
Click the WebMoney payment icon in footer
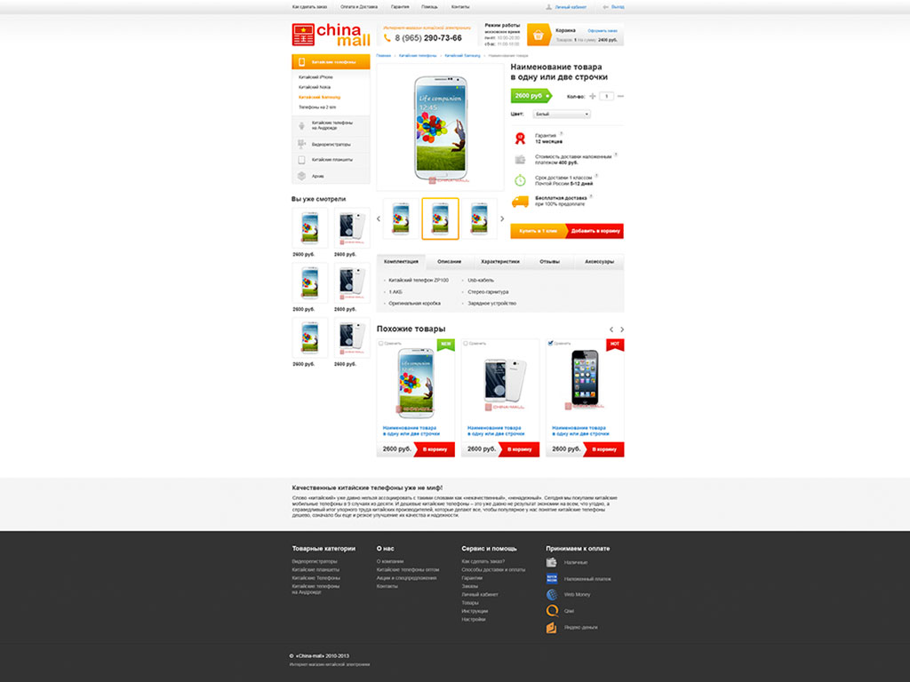coord(552,594)
